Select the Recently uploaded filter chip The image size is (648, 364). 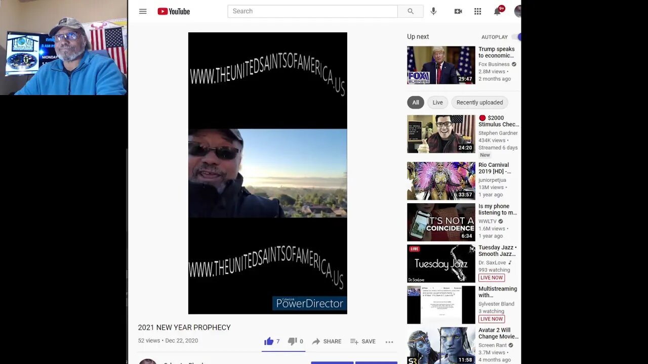point(479,103)
